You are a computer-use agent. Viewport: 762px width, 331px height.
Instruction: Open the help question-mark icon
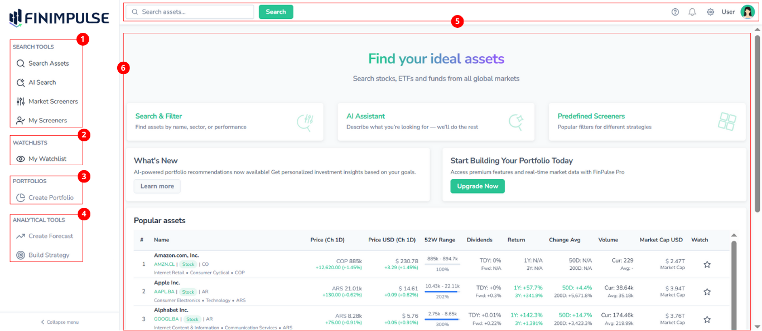click(674, 12)
